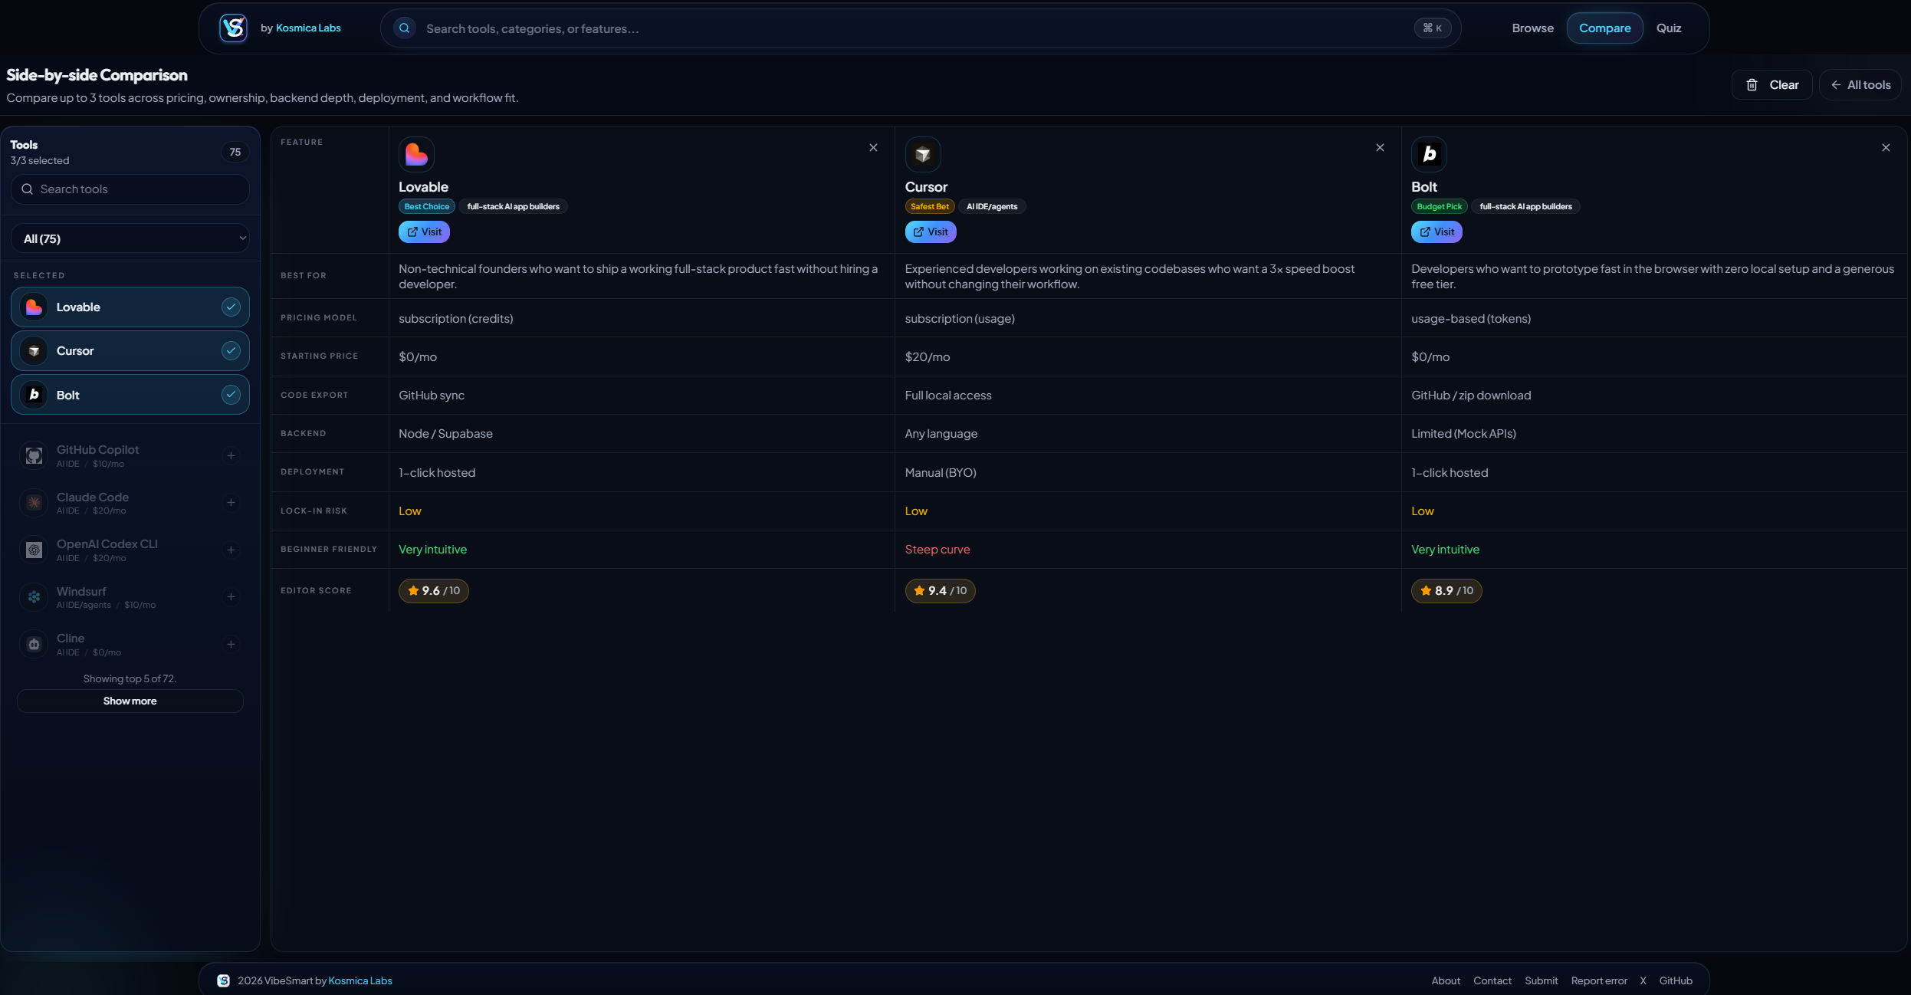The width and height of the screenshot is (1911, 995).
Task: Click the 75 tool count badge
Action: click(x=235, y=153)
